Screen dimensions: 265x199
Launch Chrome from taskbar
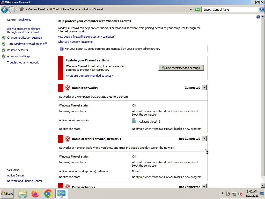click(x=48, y=194)
